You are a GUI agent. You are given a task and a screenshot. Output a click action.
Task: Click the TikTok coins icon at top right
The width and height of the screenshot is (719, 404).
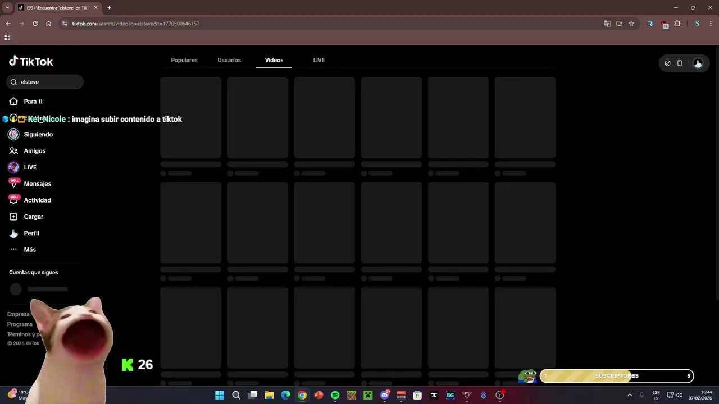[x=667, y=63]
